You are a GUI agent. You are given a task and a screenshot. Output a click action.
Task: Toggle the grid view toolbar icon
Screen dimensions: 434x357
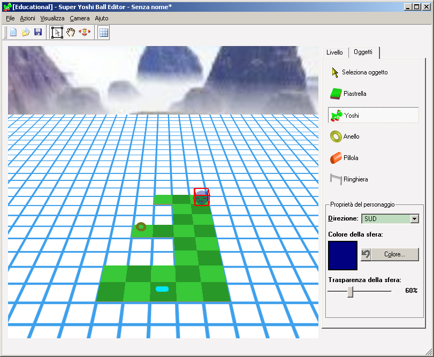(x=104, y=33)
